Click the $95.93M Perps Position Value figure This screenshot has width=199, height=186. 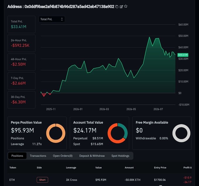click(23, 130)
